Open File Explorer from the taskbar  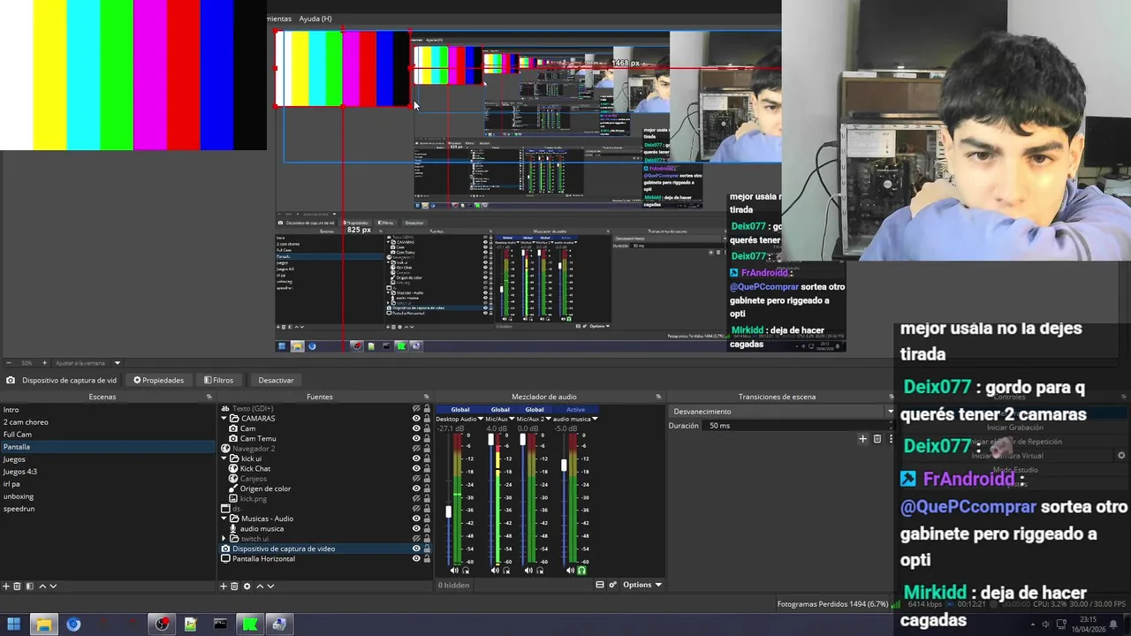point(42,625)
